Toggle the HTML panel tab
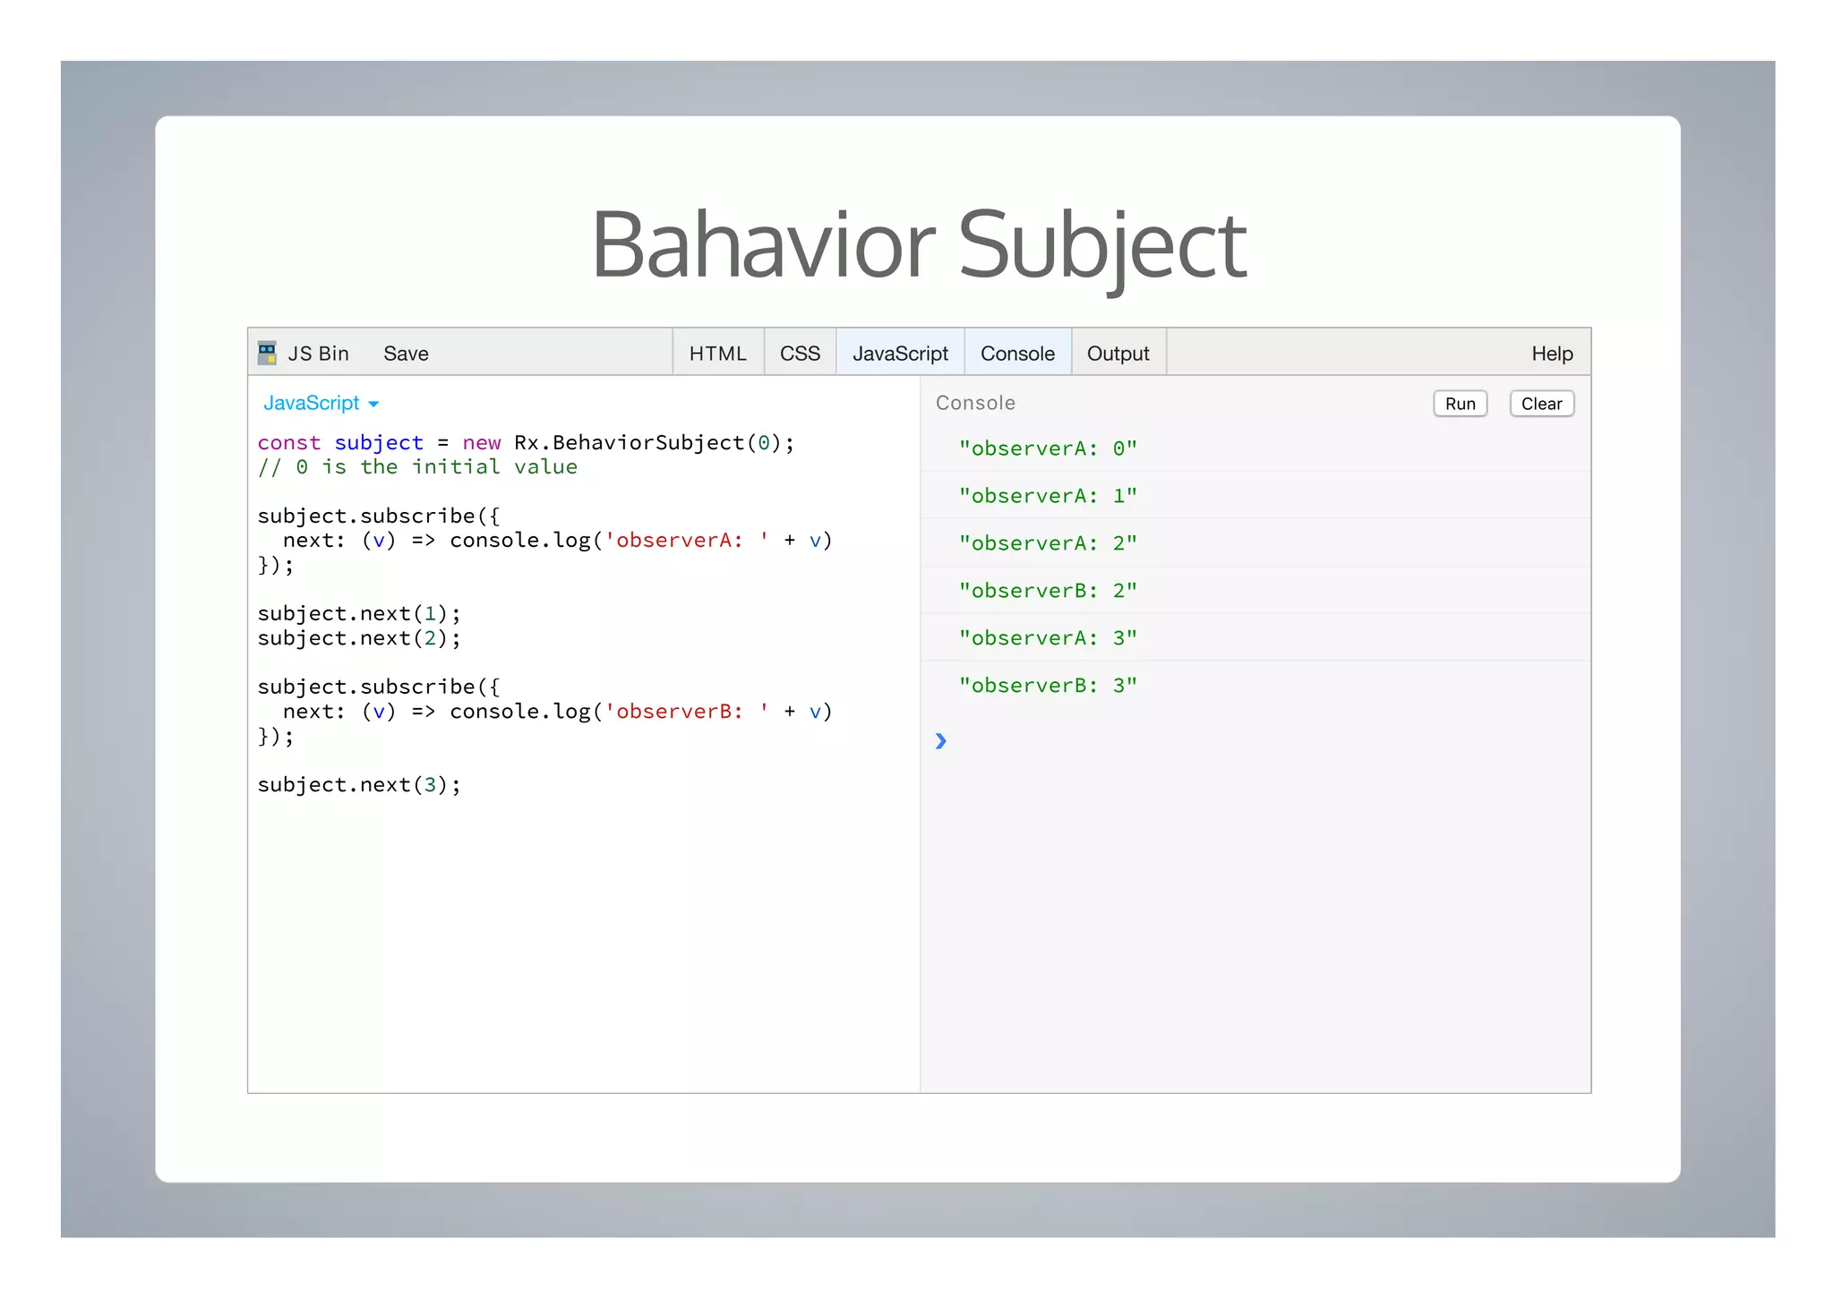1834x1297 pixels. pos(717,354)
